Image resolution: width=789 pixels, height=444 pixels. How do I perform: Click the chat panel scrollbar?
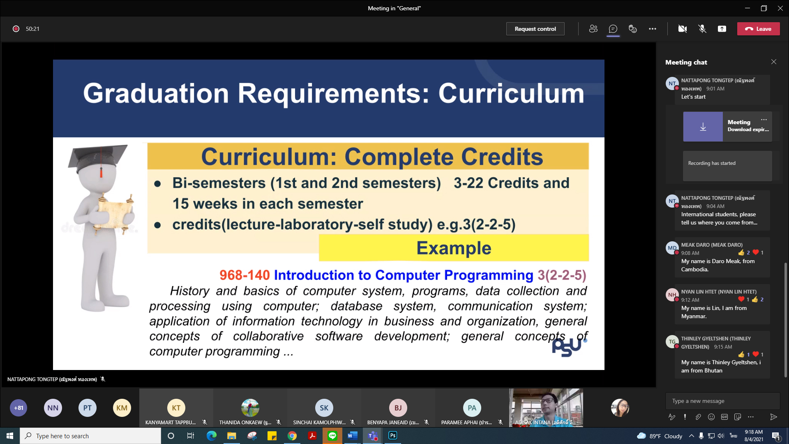click(x=785, y=320)
